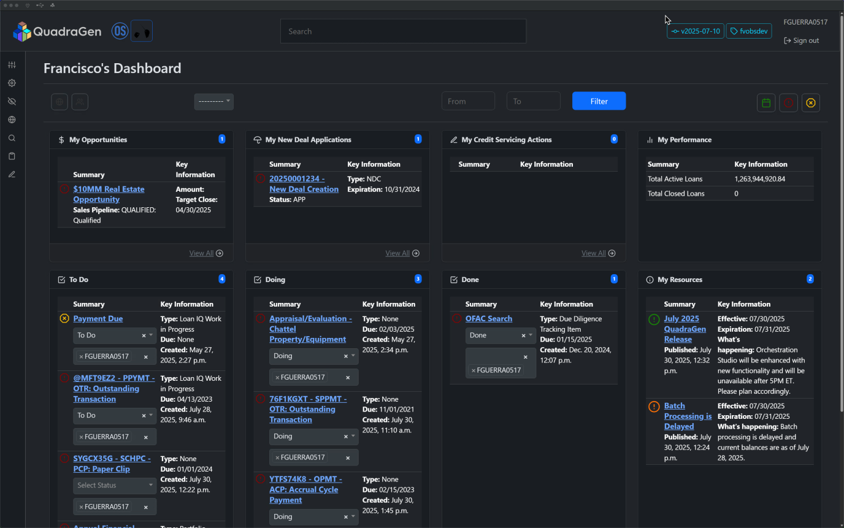844x528 pixels.
Task: Click the To Do count badge showing 4
Action: [x=222, y=279]
